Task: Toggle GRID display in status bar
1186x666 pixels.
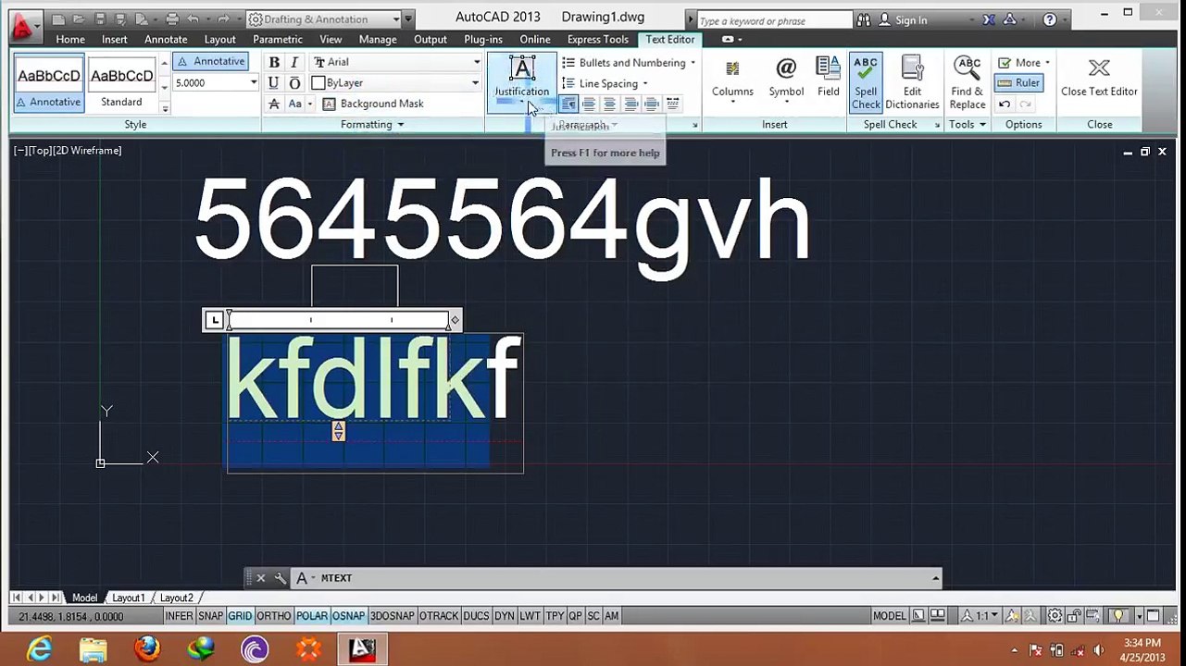Action: (240, 616)
